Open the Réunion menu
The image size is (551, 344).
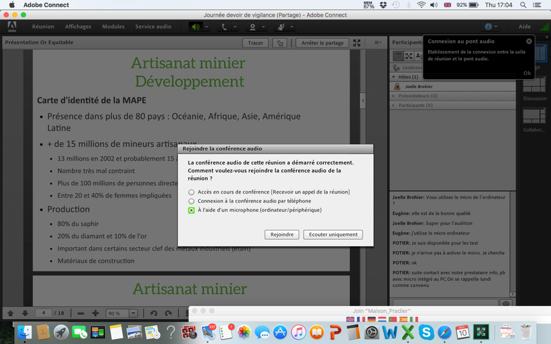point(43,27)
